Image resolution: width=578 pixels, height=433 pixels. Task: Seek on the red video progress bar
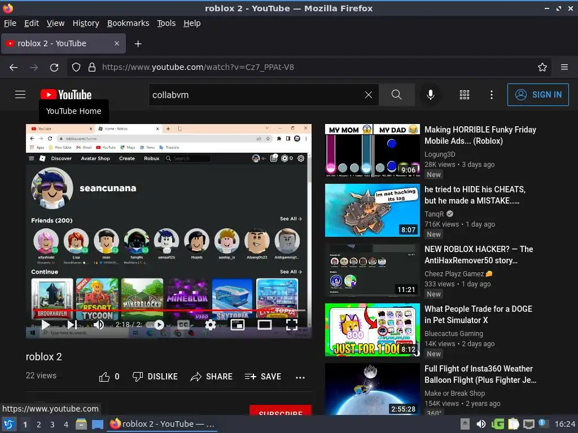(x=168, y=311)
